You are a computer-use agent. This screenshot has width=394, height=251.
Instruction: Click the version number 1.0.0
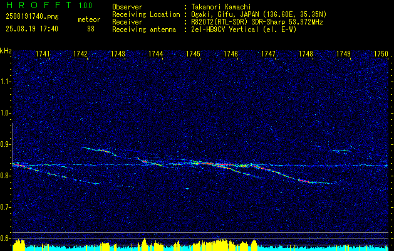(85, 6)
